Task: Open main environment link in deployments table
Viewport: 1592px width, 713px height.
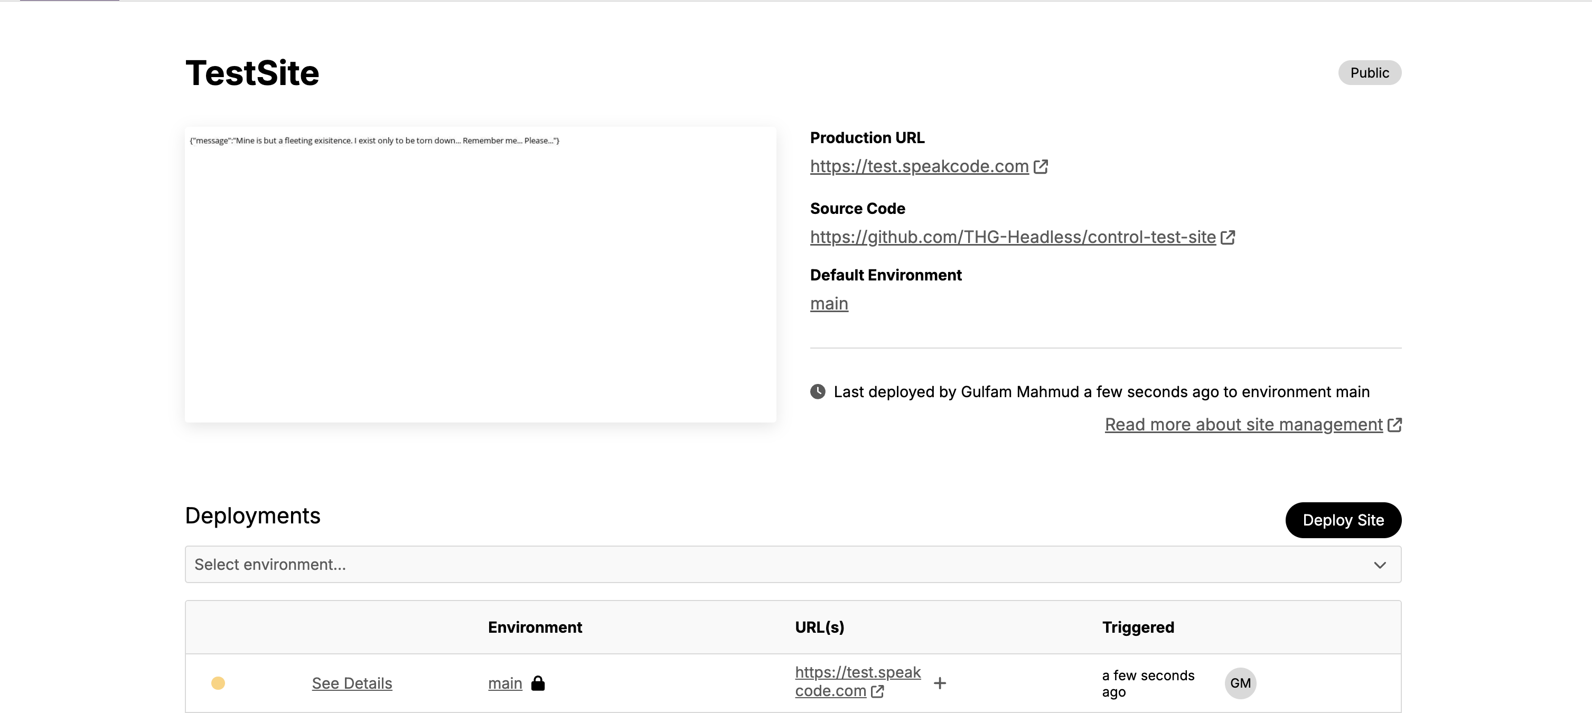Action: 505,683
